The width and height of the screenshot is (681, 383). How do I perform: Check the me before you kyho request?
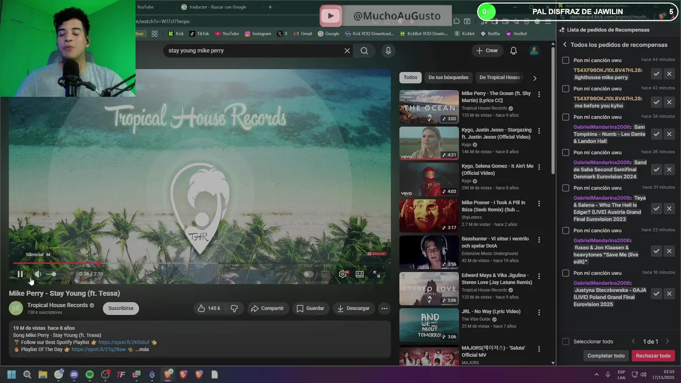566,88
